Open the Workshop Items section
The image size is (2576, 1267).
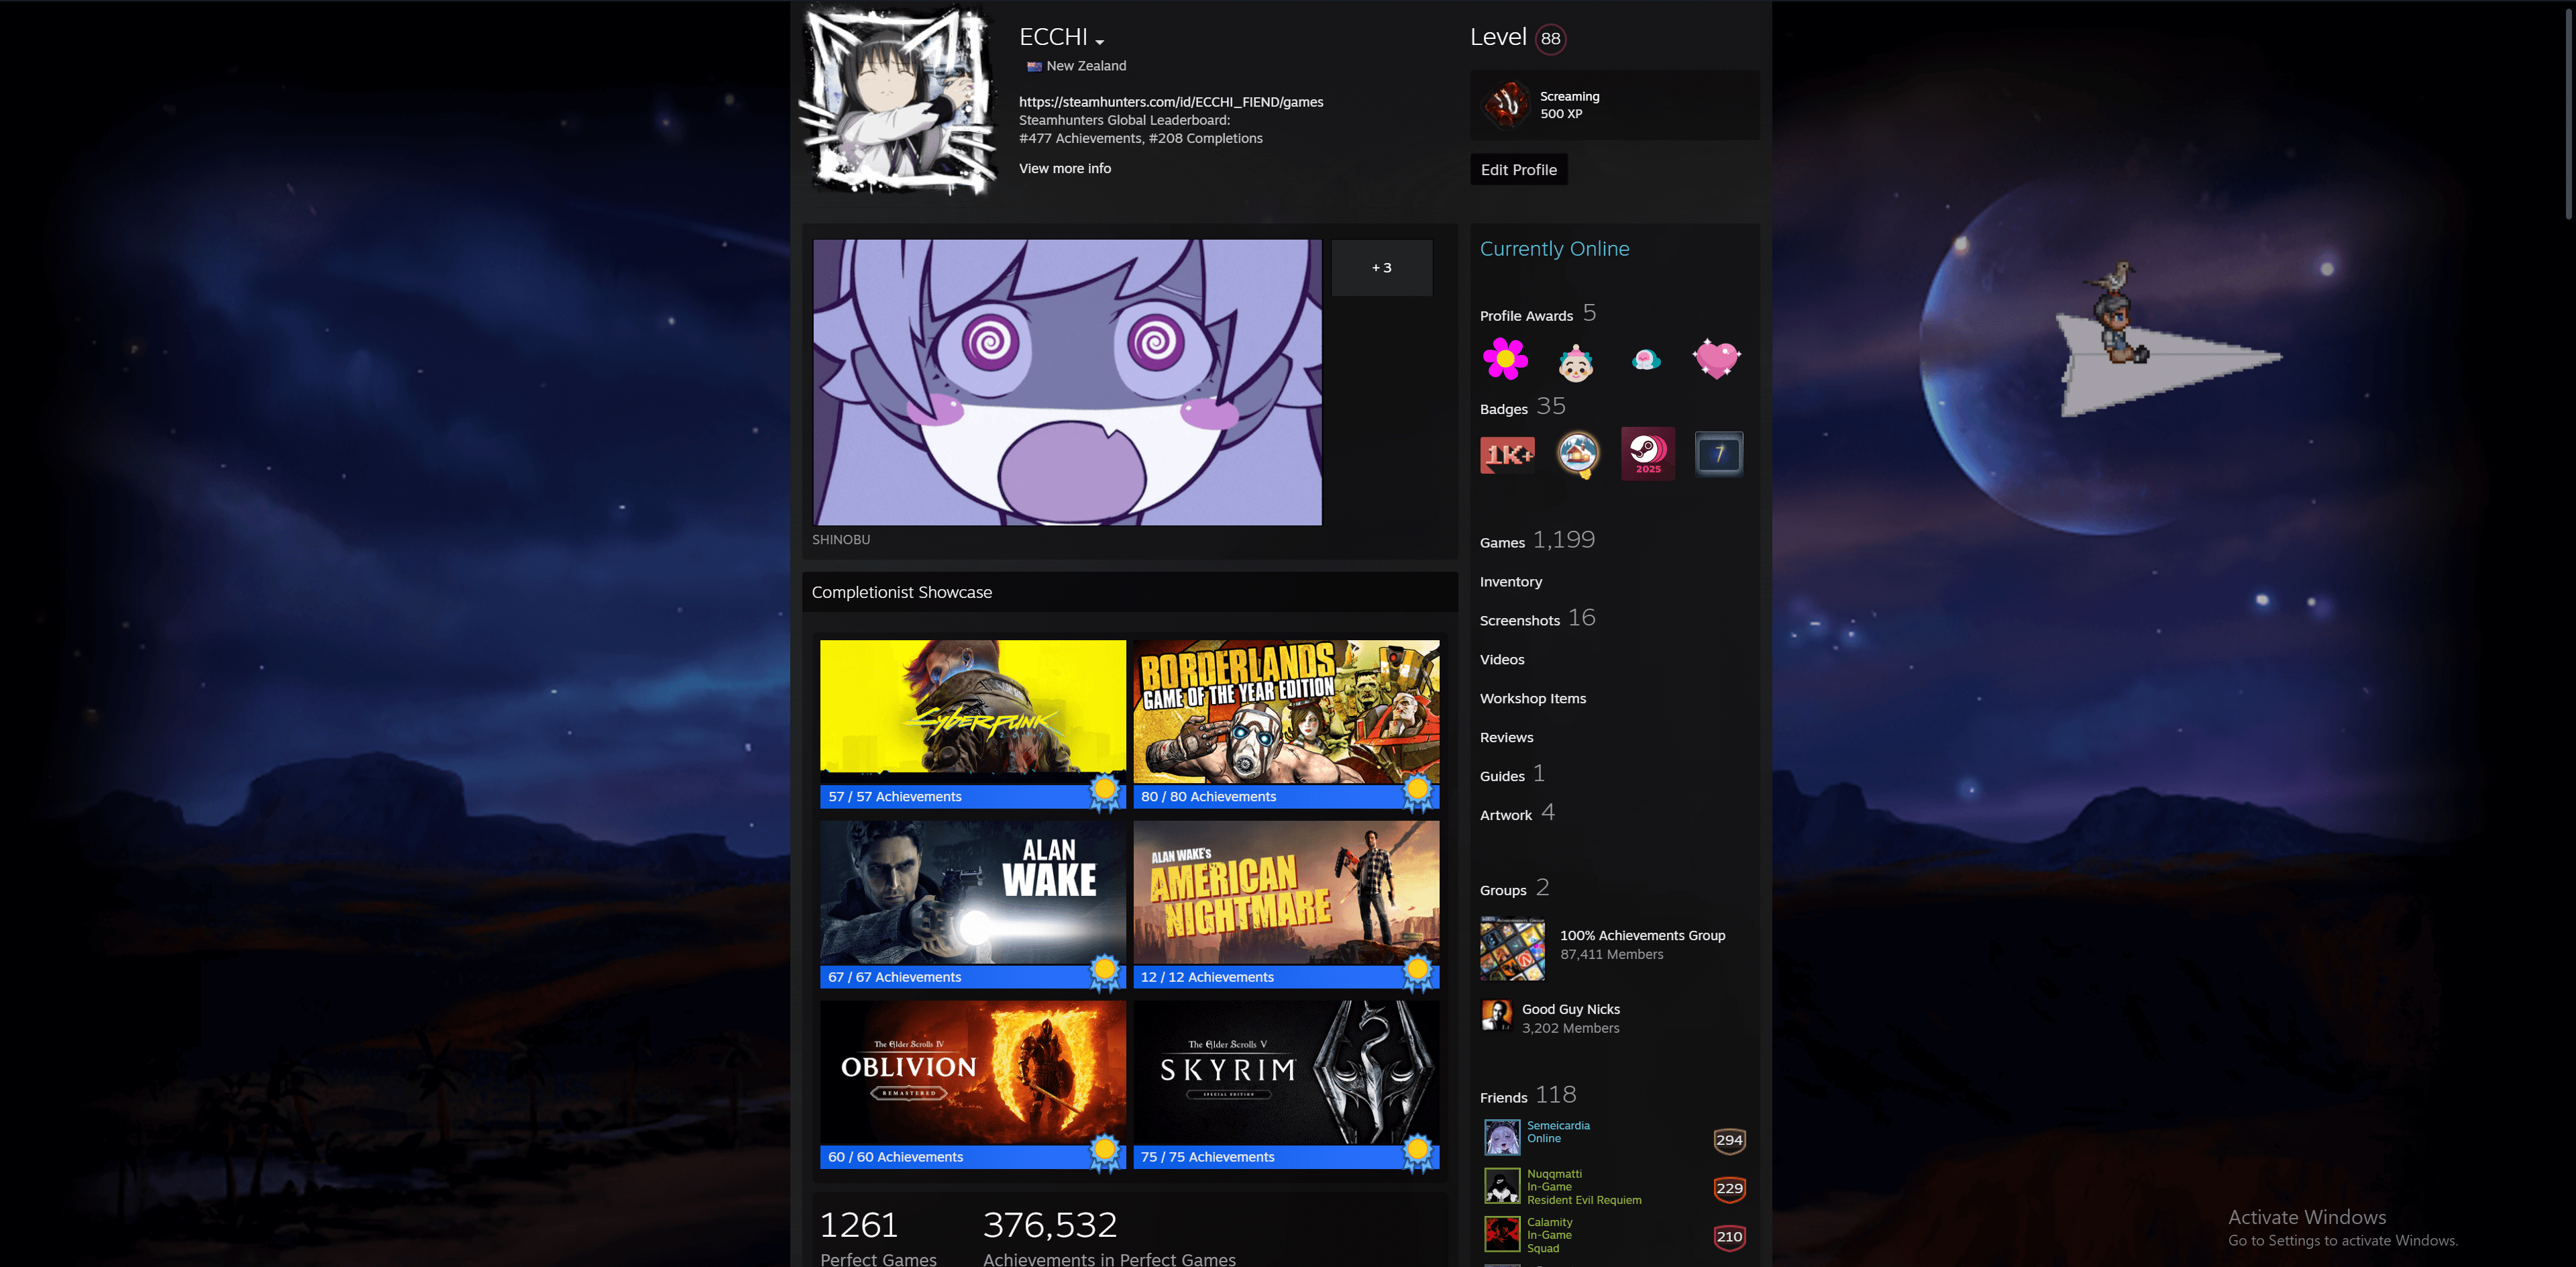pyautogui.click(x=1532, y=699)
